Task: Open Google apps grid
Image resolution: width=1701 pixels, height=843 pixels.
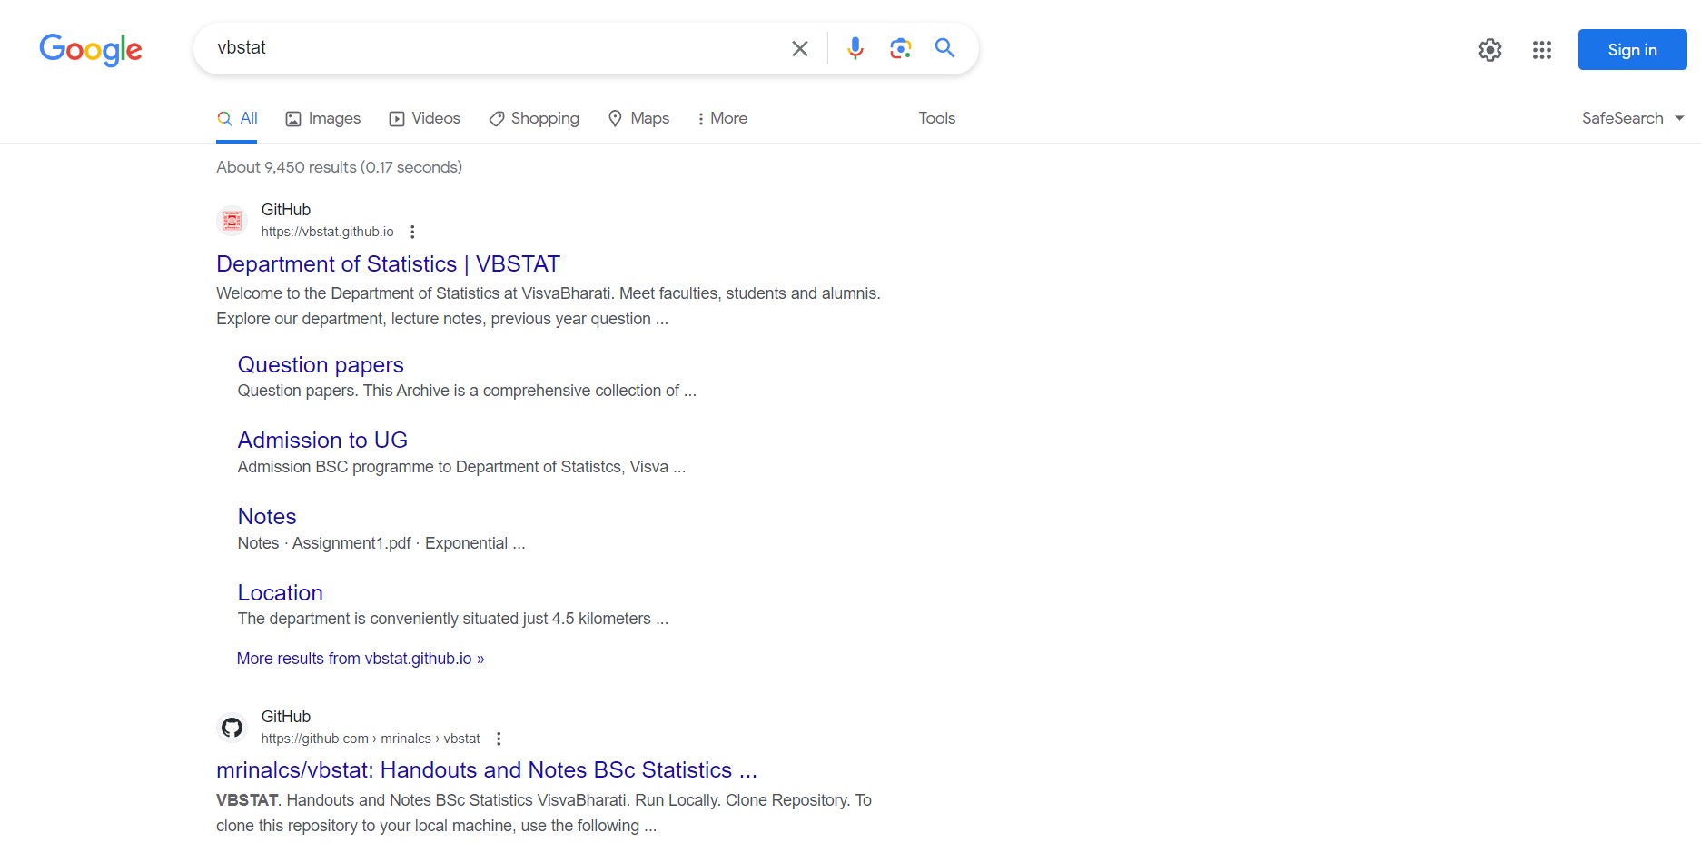Action: pyautogui.click(x=1541, y=50)
